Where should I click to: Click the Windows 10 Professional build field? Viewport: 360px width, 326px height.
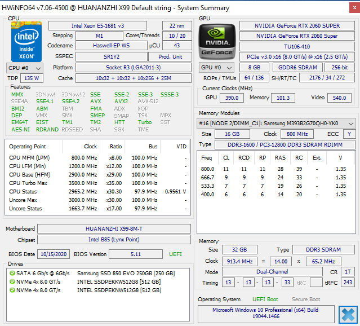[266, 313]
